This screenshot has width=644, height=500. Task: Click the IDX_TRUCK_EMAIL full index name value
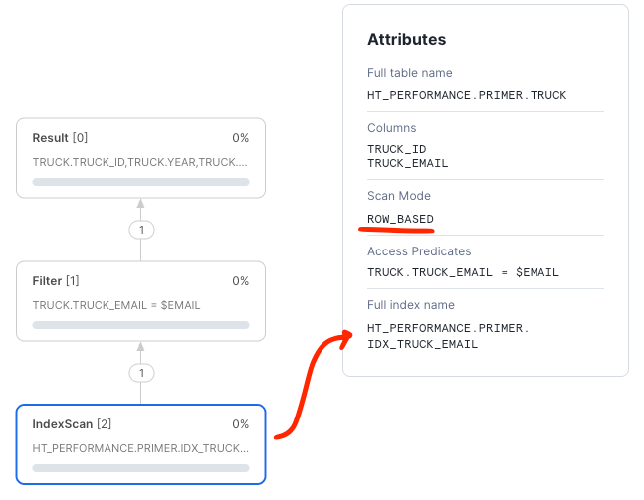422,344
